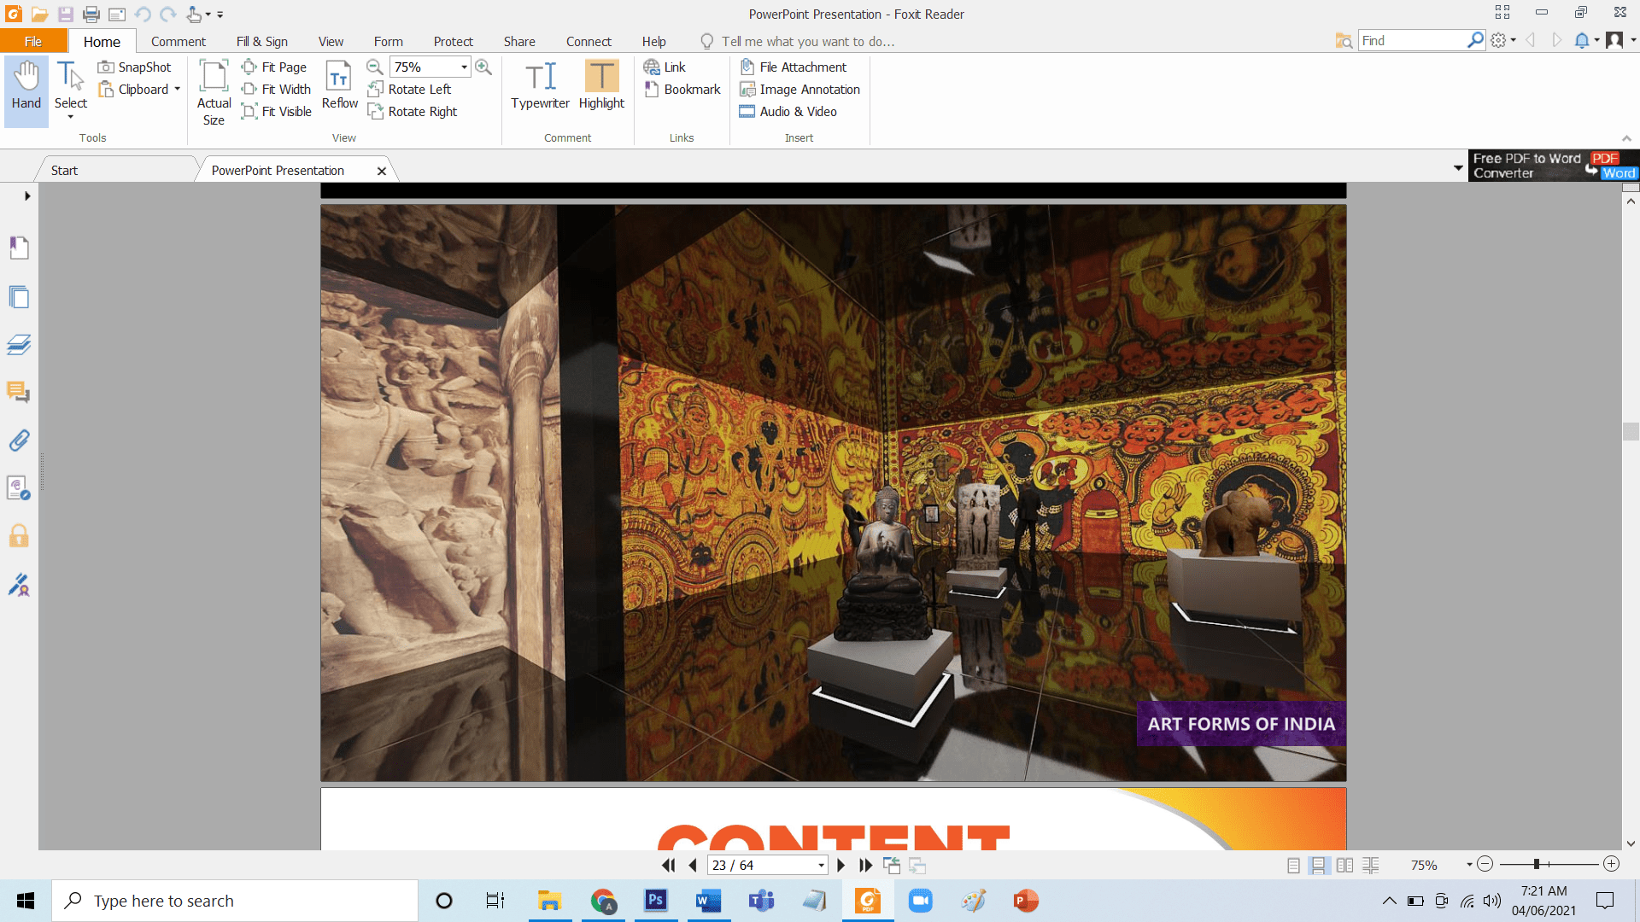Collapse the ribbon with the chevron
The height and width of the screenshot is (922, 1640).
pos(1626,138)
